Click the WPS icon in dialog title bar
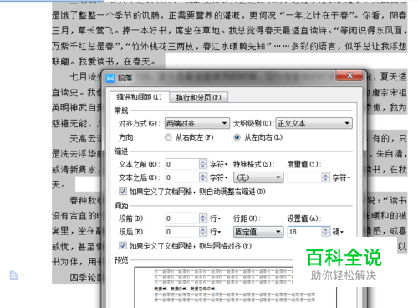 pos(110,78)
